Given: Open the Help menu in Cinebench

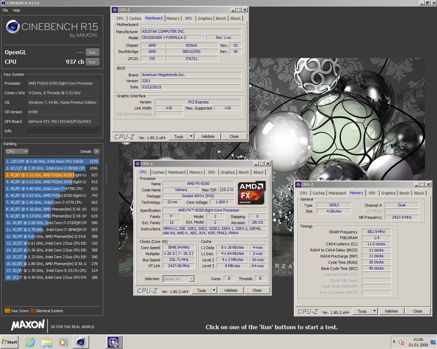Looking at the screenshot, I should 16,10.
